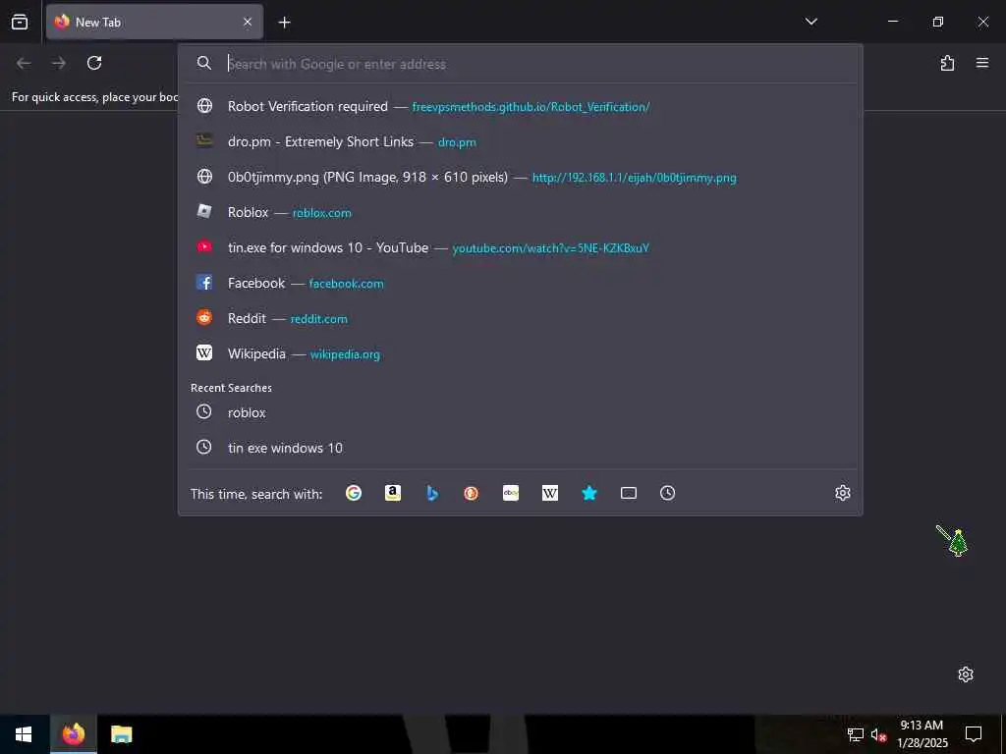Viewport: 1006px width, 754px height.
Task: Open the tin.exe for windows 10 YouTube suggestion
Action: click(x=521, y=247)
